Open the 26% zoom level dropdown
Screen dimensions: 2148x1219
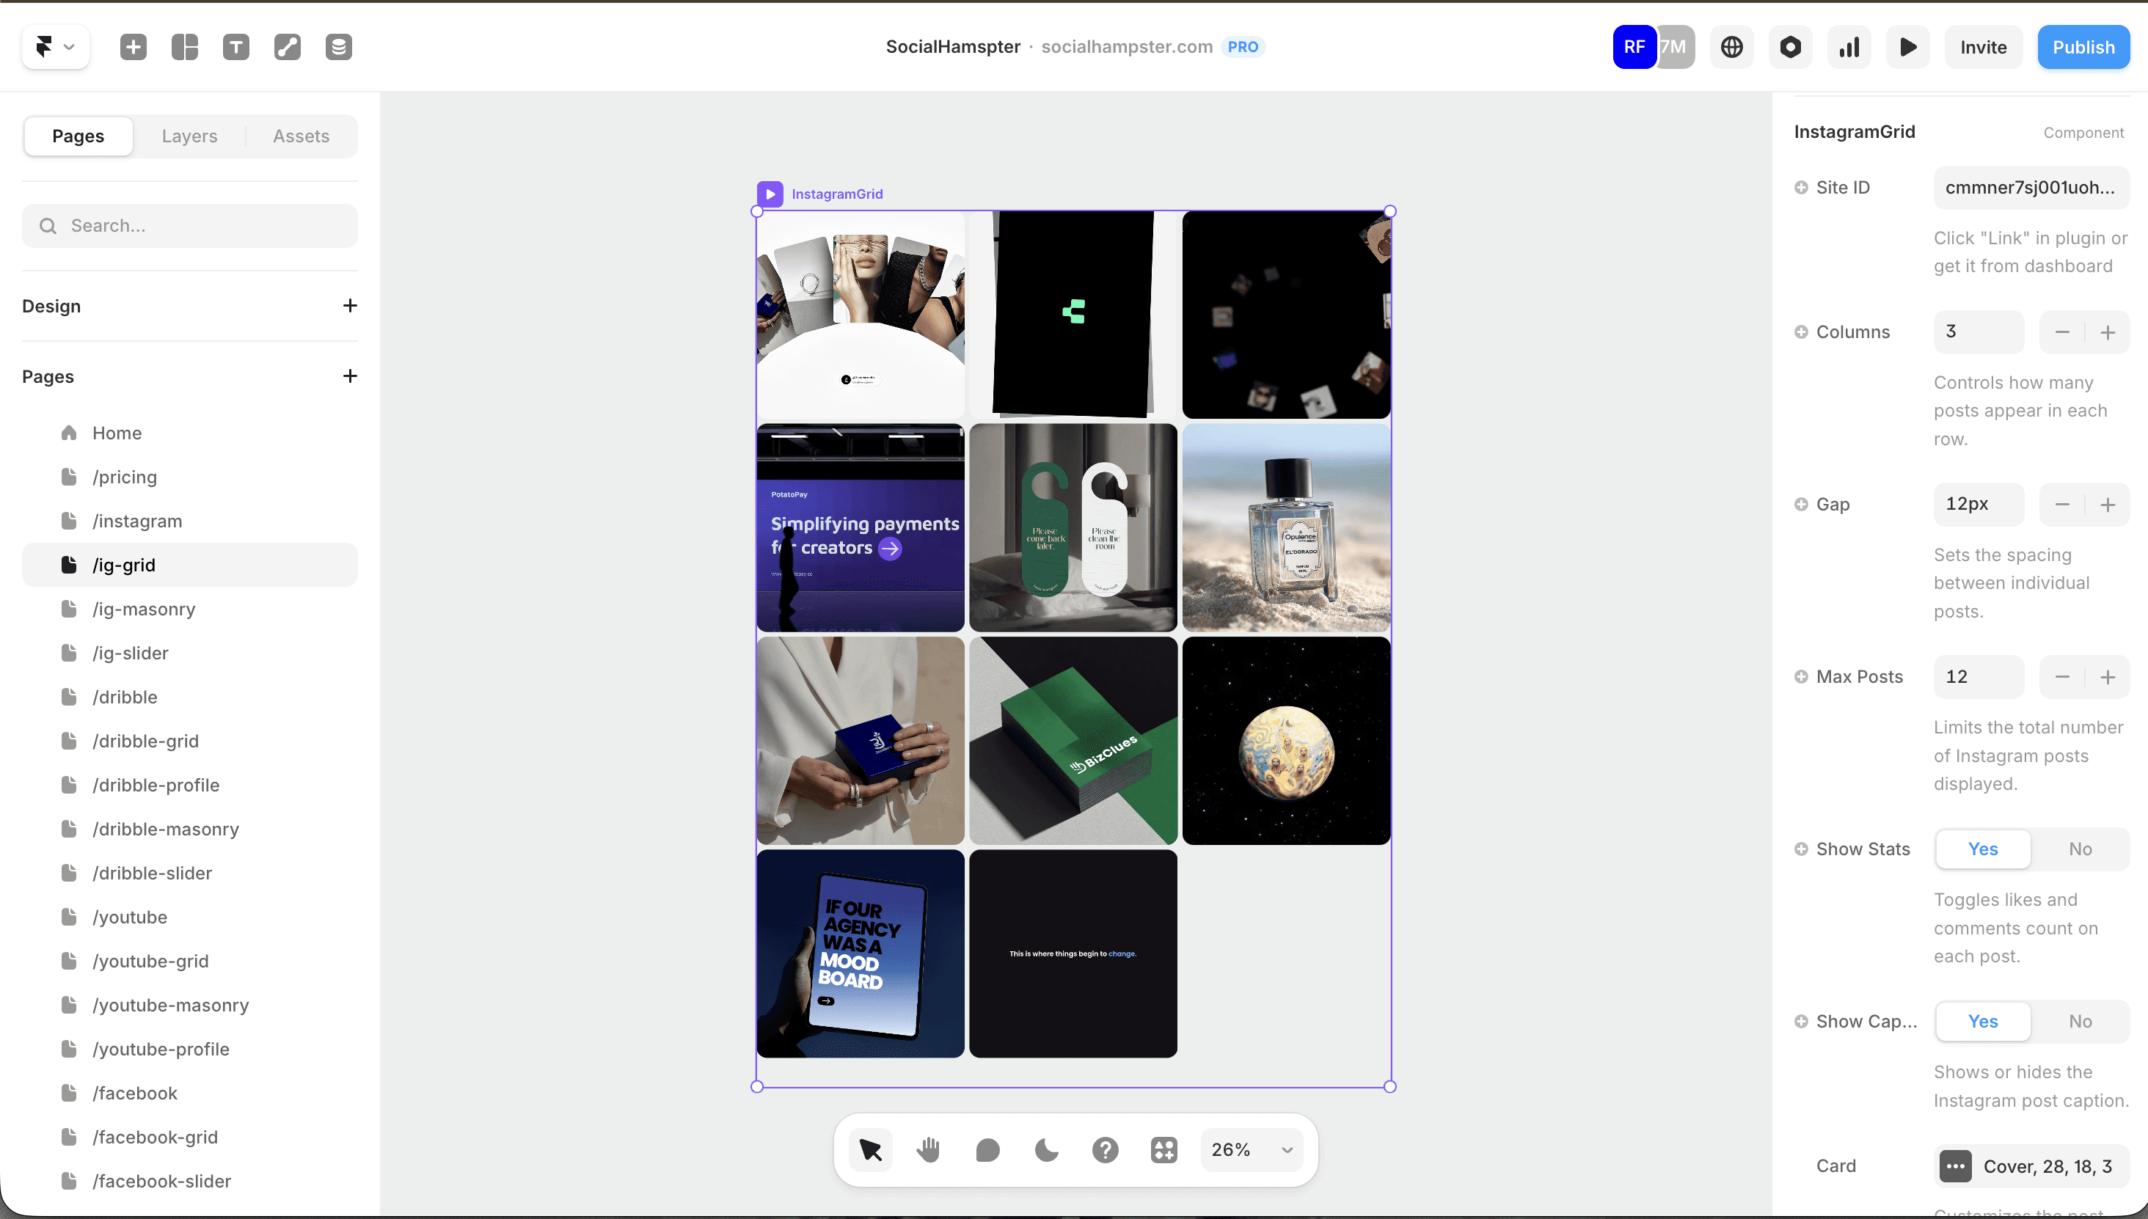click(1252, 1150)
